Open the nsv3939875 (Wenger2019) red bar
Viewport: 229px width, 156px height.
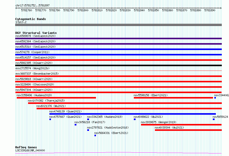coord(181,125)
